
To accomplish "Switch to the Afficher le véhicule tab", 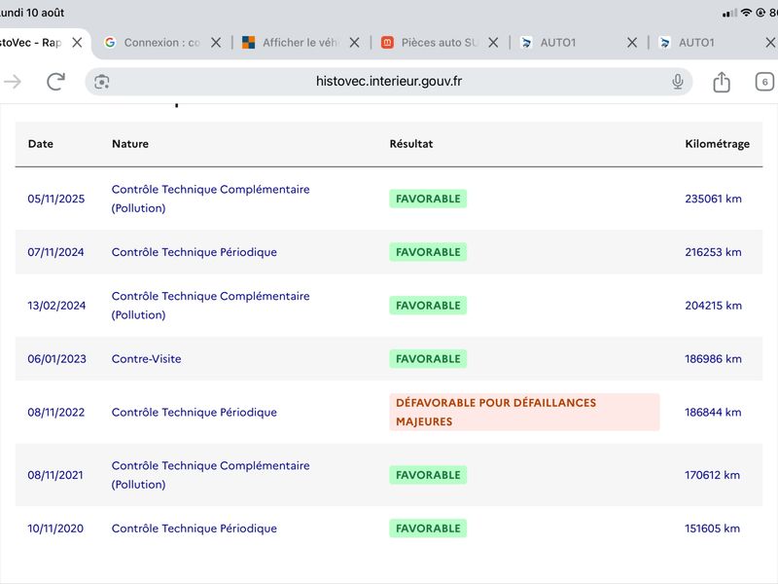I will [293, 43].
